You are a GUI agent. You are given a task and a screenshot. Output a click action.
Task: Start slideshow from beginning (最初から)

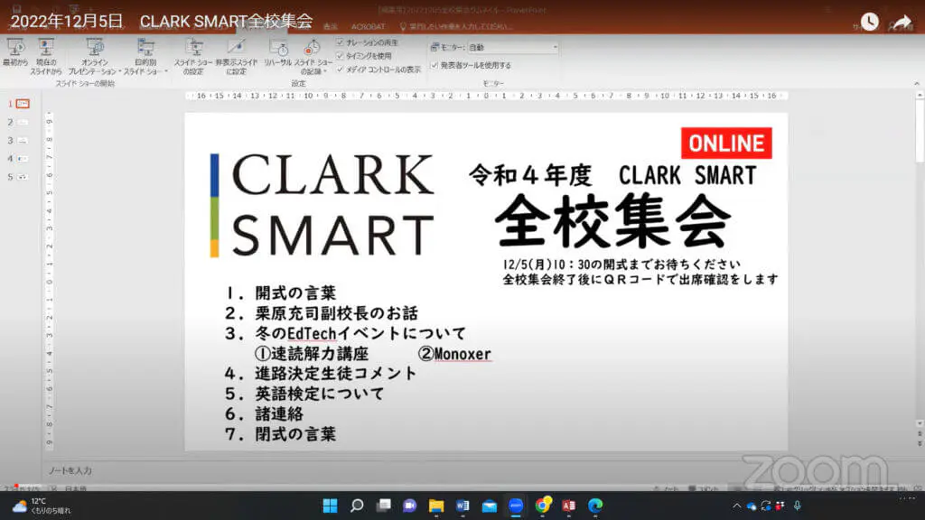point(15,52)
